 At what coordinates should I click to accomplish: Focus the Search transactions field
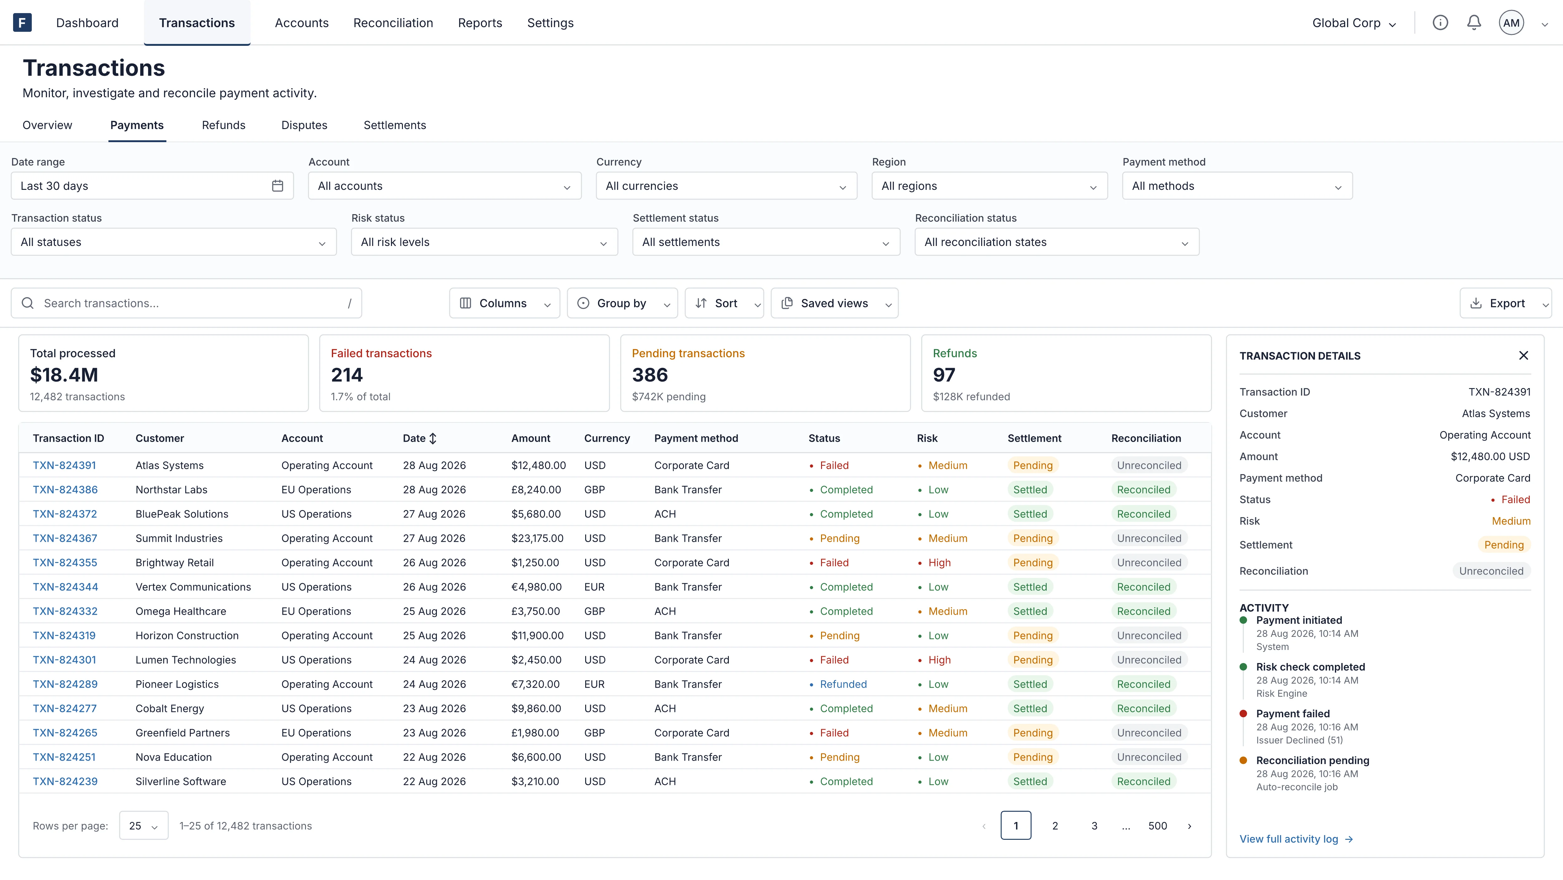(x=186, y=303)
